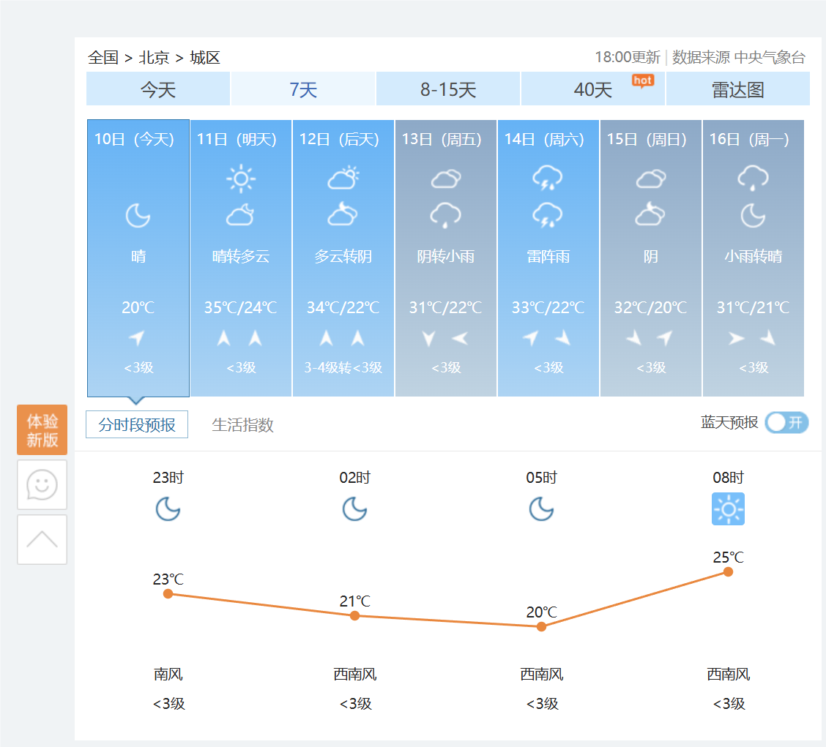The width and height of the screenshot is (826, 747).
Task: Click the lower thunderstorm icon on the 14日 card
Action: [548, 215]
